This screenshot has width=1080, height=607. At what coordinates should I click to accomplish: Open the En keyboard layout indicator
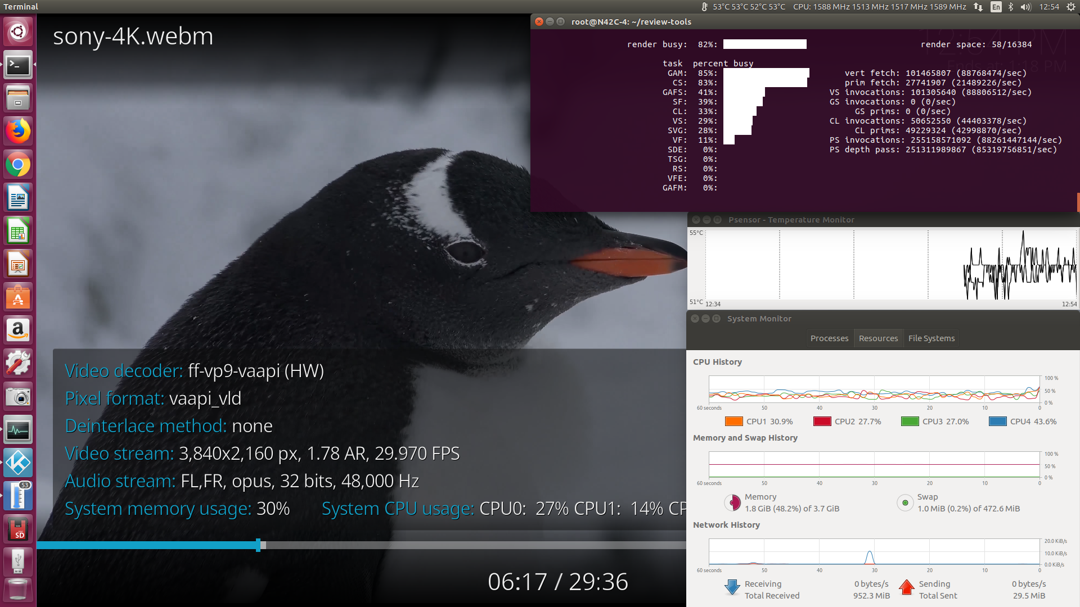point(996,7)
